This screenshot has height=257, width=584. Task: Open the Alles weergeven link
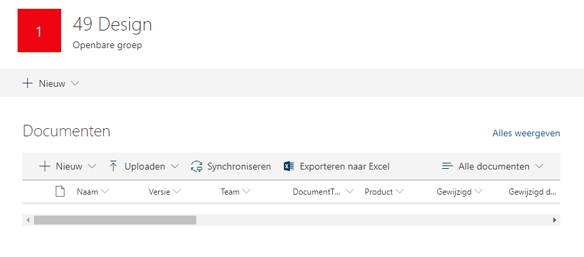pos(526,133)
